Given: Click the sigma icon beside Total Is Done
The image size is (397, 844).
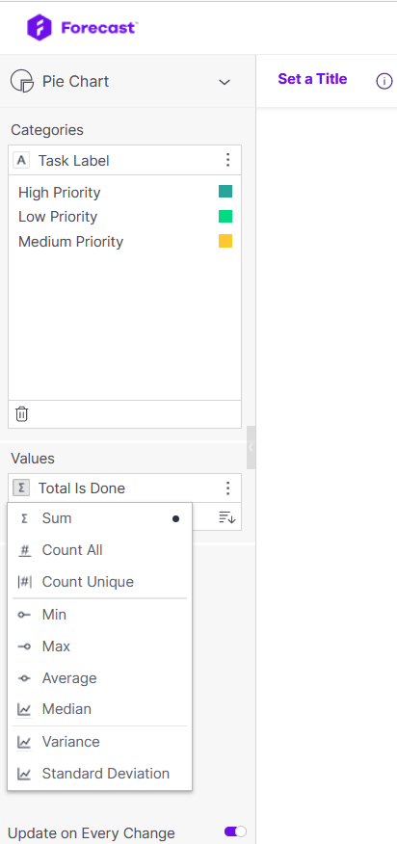Looking at the screenshot, I should 21,488.
